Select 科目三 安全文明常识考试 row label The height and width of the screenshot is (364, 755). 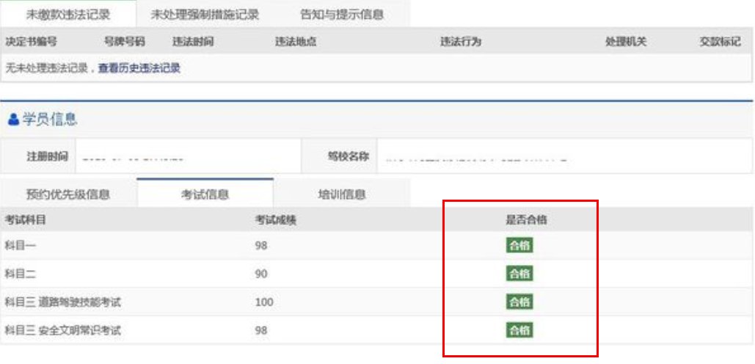[x=62, y=331]
